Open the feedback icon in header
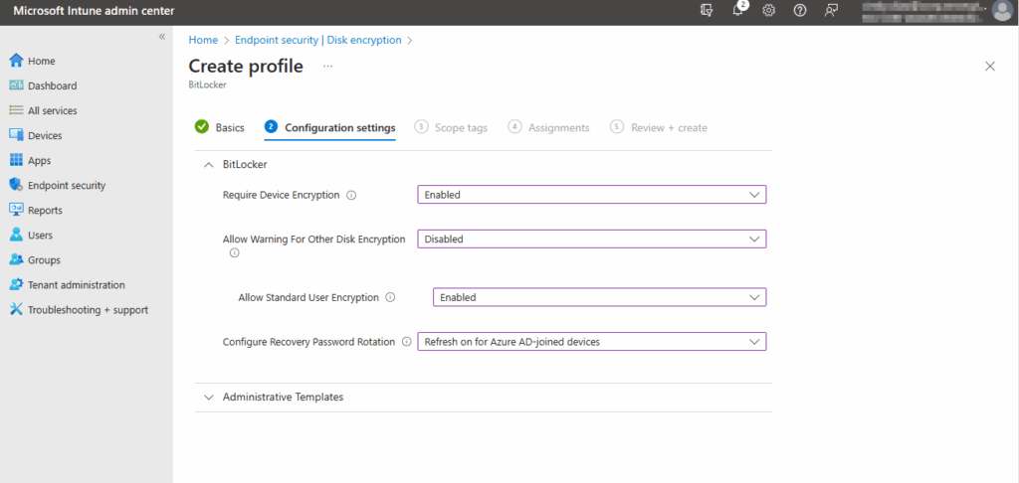 [831, 10]
